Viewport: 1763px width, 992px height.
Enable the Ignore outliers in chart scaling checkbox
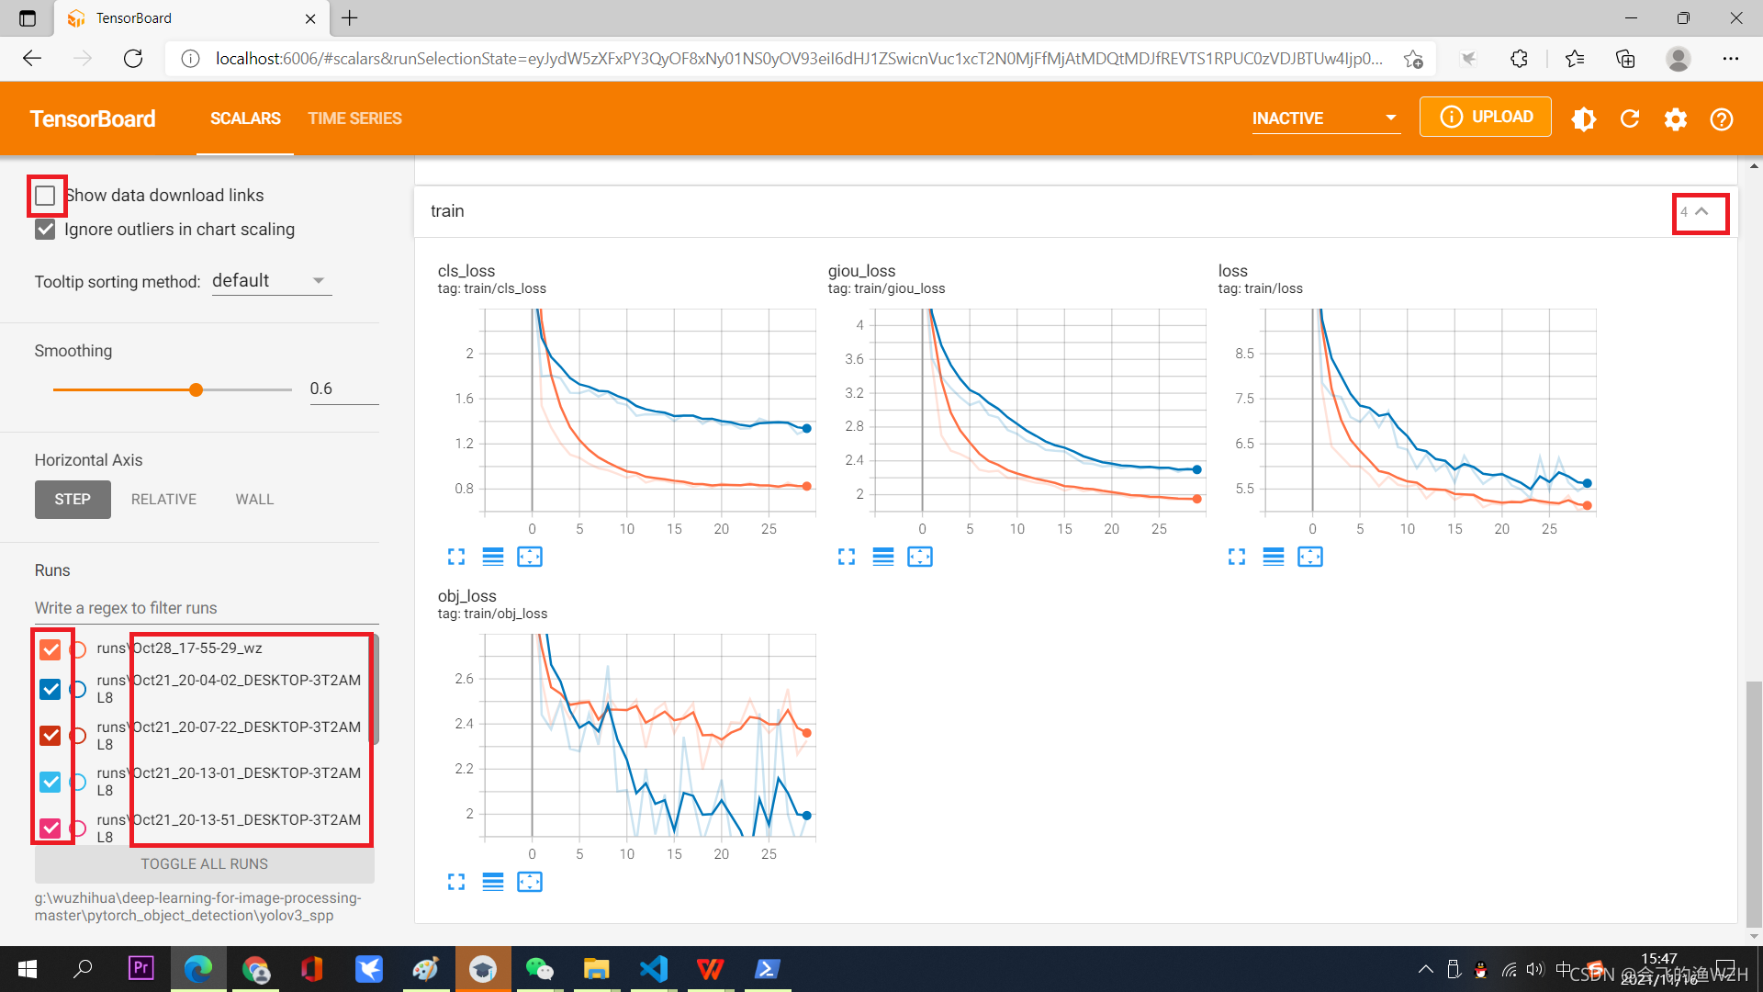point(45,229)
